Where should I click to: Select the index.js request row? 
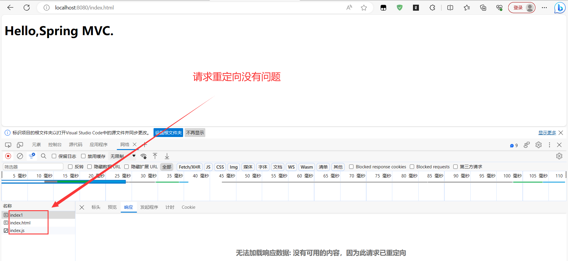point(38,231)
